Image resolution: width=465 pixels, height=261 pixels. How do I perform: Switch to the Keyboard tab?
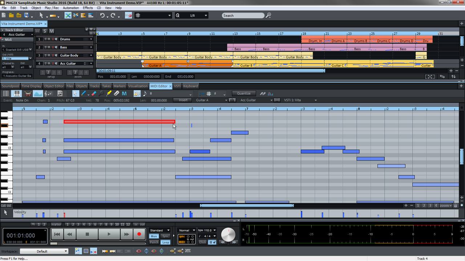click(x=190, y=86)
